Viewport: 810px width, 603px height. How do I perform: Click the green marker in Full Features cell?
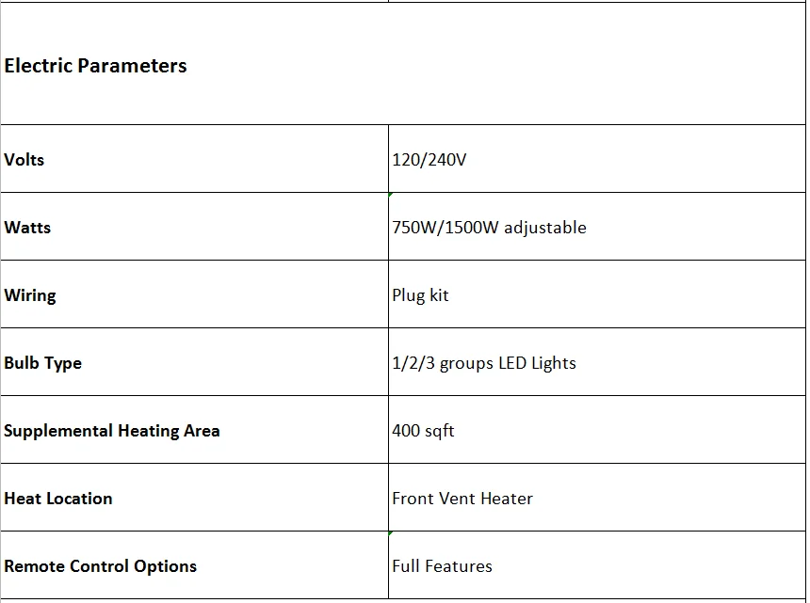(x=391, y=533)
